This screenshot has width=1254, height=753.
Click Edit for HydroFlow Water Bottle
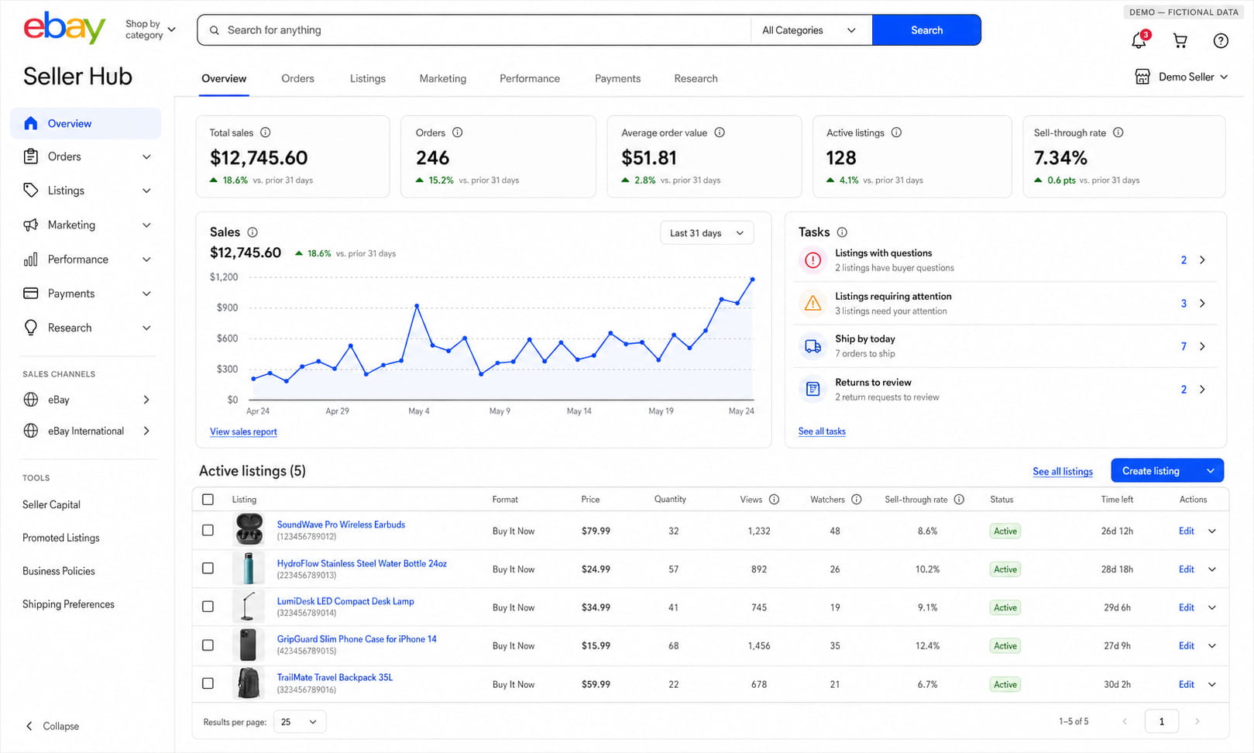[x=1186, y=569]
